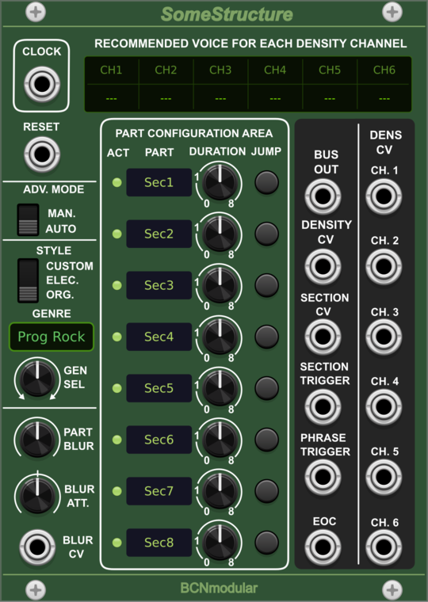Click the PHRASE TRIGGER output jack
The width and height of the screenshot is (428, 602).
pos(323,477)
